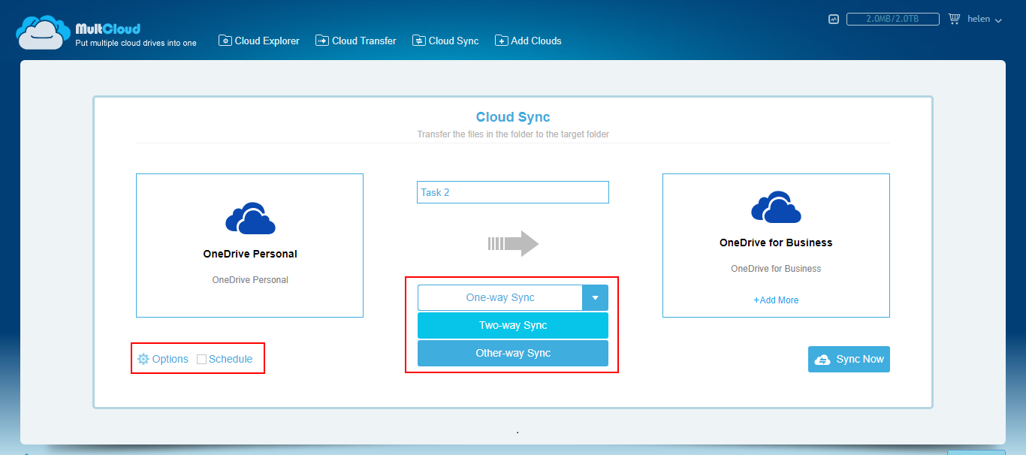The width and height of the screenshot is (1026, 455).
Task: Open the helen account dropdown
Action: 985,20
